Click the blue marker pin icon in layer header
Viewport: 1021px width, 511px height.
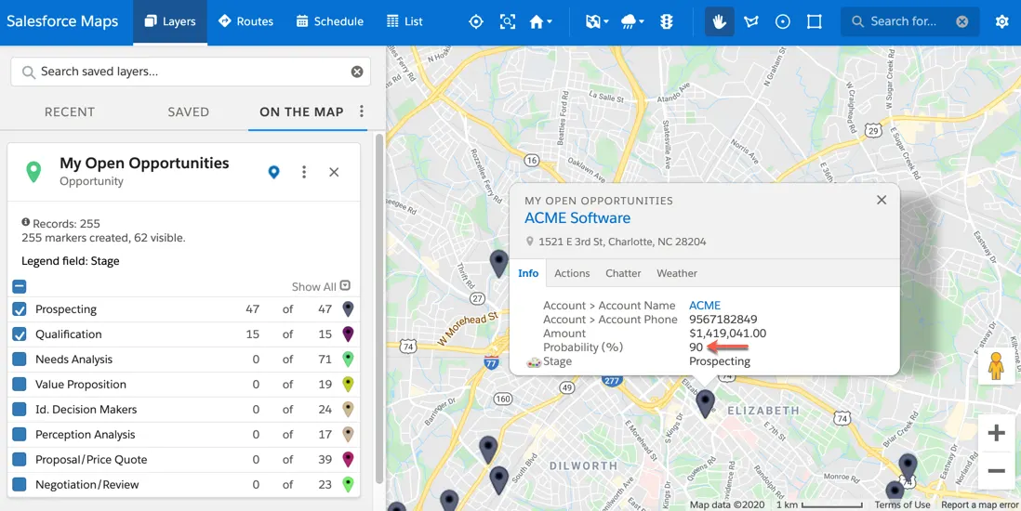click(x=274, y=172)
